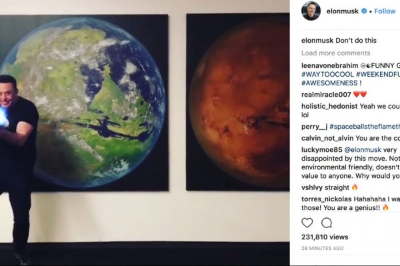
Task: Follow the elonmusk account
Action: 385,11
